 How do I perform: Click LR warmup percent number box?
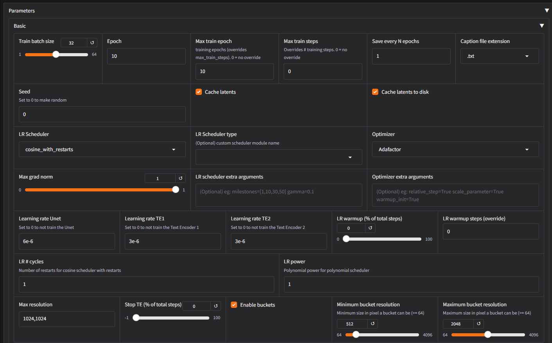pos(351,228)
